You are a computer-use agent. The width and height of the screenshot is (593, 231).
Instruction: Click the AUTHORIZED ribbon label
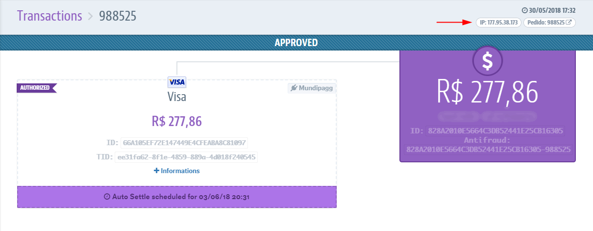[x=37, y=88]
